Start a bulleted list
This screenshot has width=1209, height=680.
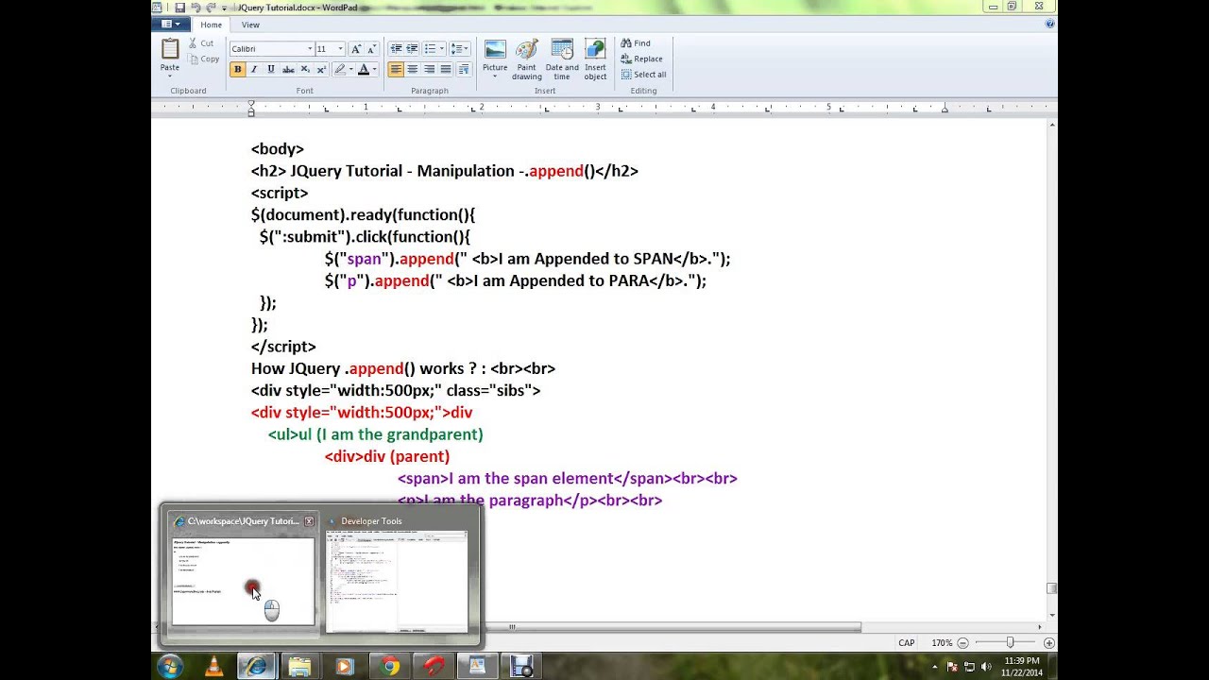(x=430, y=49)
